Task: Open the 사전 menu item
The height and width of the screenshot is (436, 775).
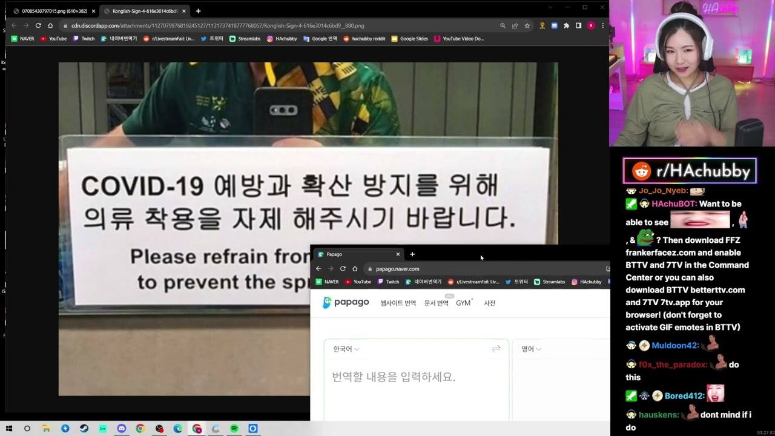Action: [489, 303]
